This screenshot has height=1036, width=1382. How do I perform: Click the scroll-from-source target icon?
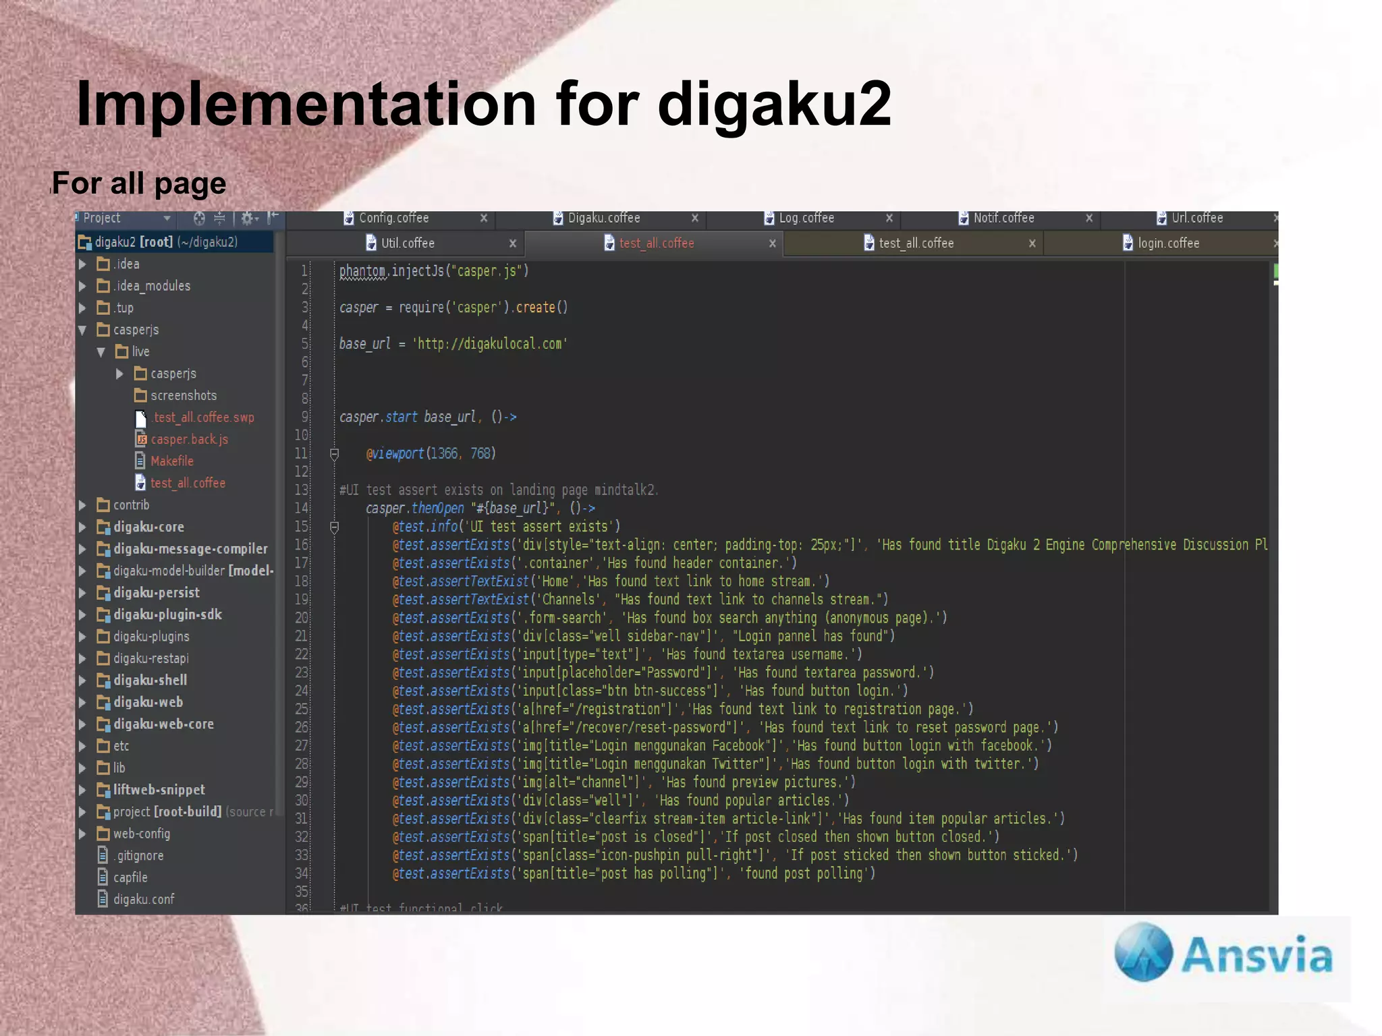(199, 218)
